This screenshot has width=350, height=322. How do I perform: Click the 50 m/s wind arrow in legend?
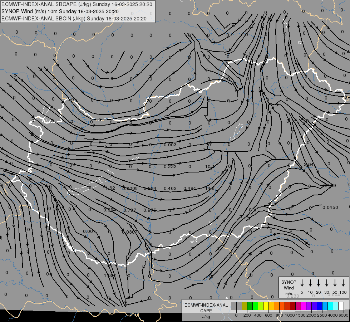click(x=335, y=283)
